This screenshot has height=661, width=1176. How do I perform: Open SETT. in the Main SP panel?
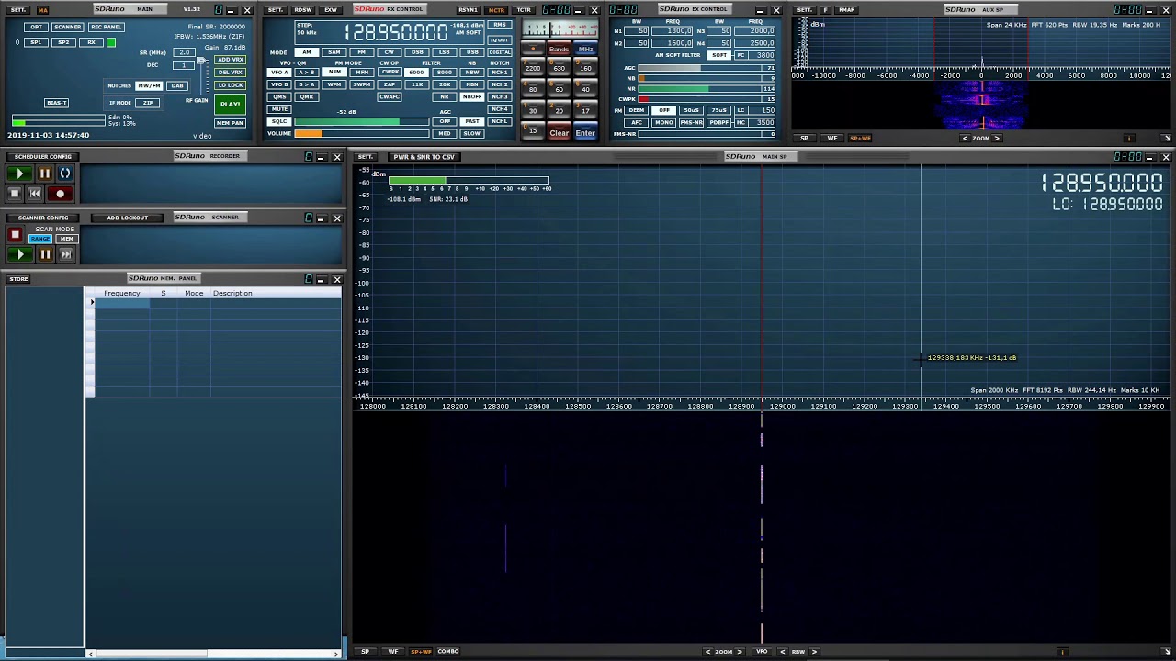[x=365, y=157]
